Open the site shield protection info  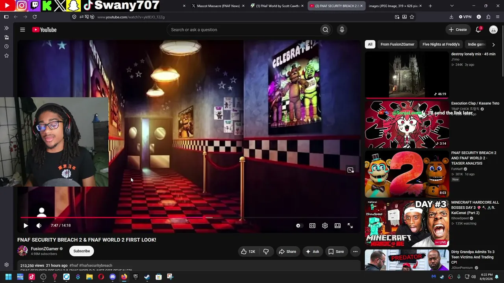click(x=74, y=17)
